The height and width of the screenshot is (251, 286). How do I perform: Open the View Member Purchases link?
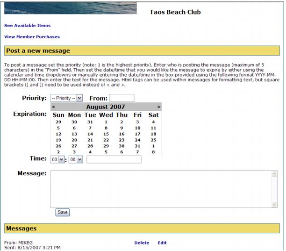[x=32, y=36]
